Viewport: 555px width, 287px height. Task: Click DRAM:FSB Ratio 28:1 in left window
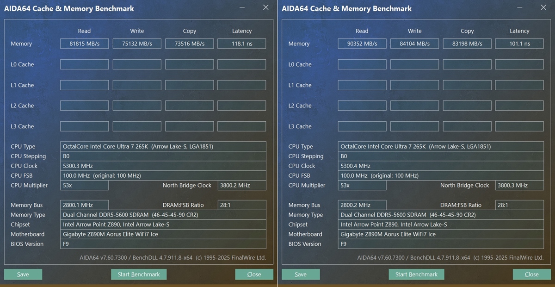tap(242, 205)
